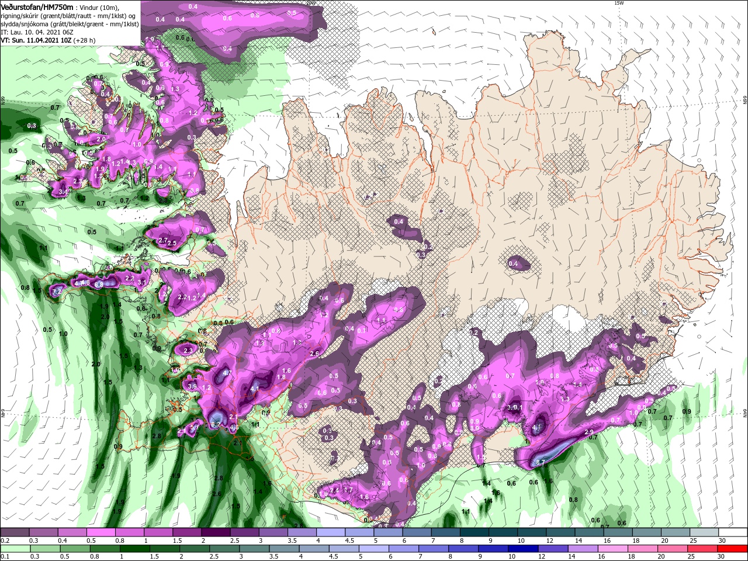This screenshot has height=561, width=748.
Task: Click the 8.2 precipitation value in the southwest
Action: click(x=214, y=425)
